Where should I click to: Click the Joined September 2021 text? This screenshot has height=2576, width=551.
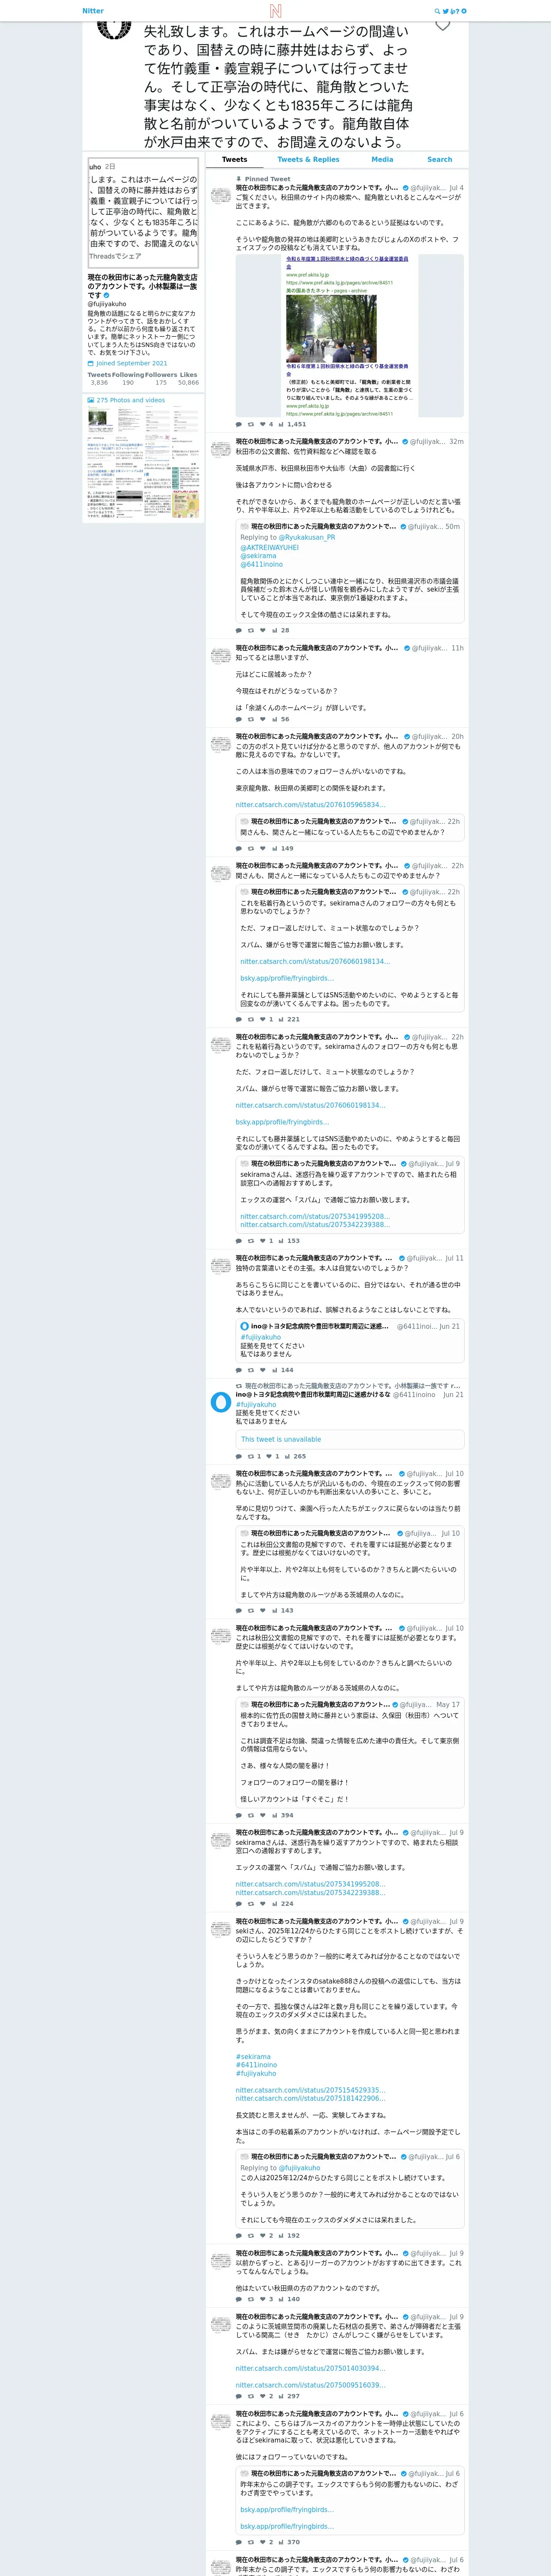point(132,363)
